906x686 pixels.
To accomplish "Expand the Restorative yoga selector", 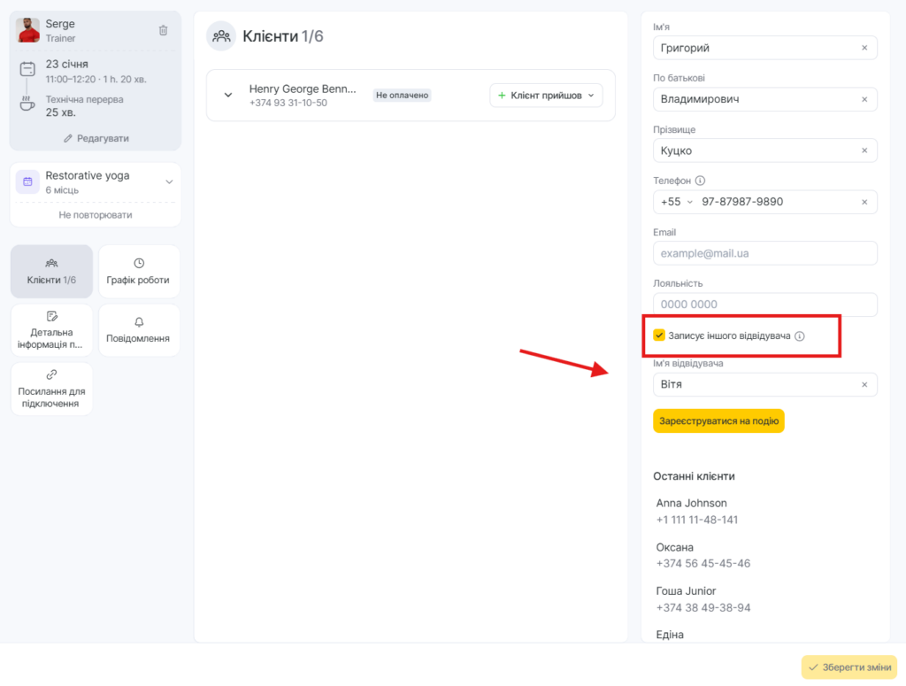I will pos(169,182).
